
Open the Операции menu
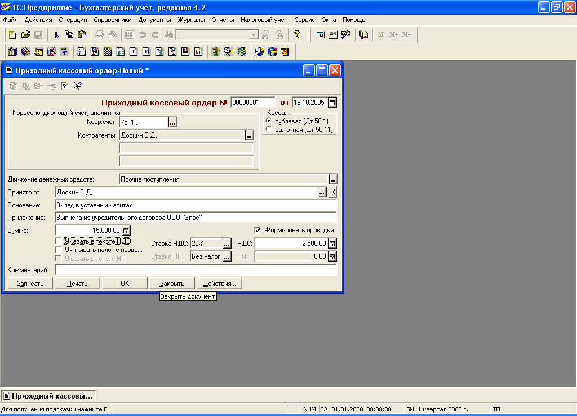pos(73,20)
